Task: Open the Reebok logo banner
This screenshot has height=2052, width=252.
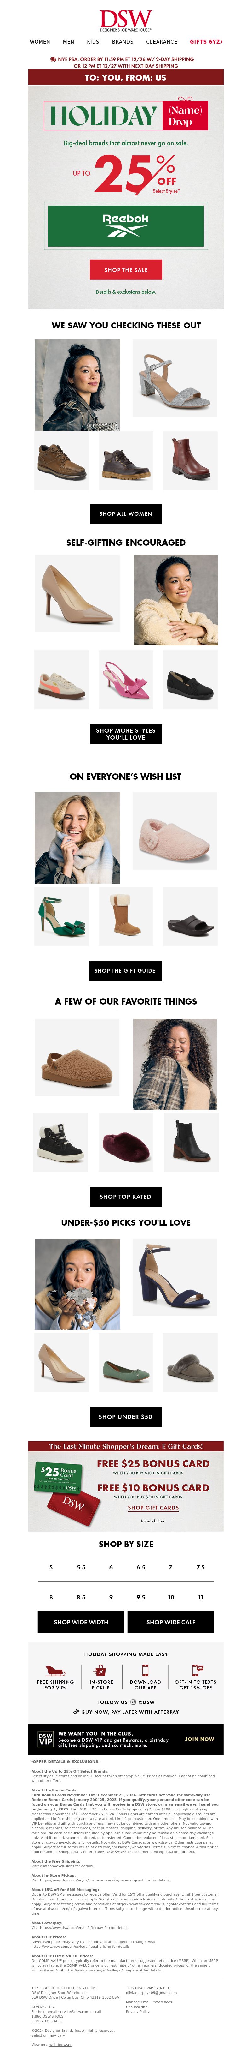Action: (126, 225)
